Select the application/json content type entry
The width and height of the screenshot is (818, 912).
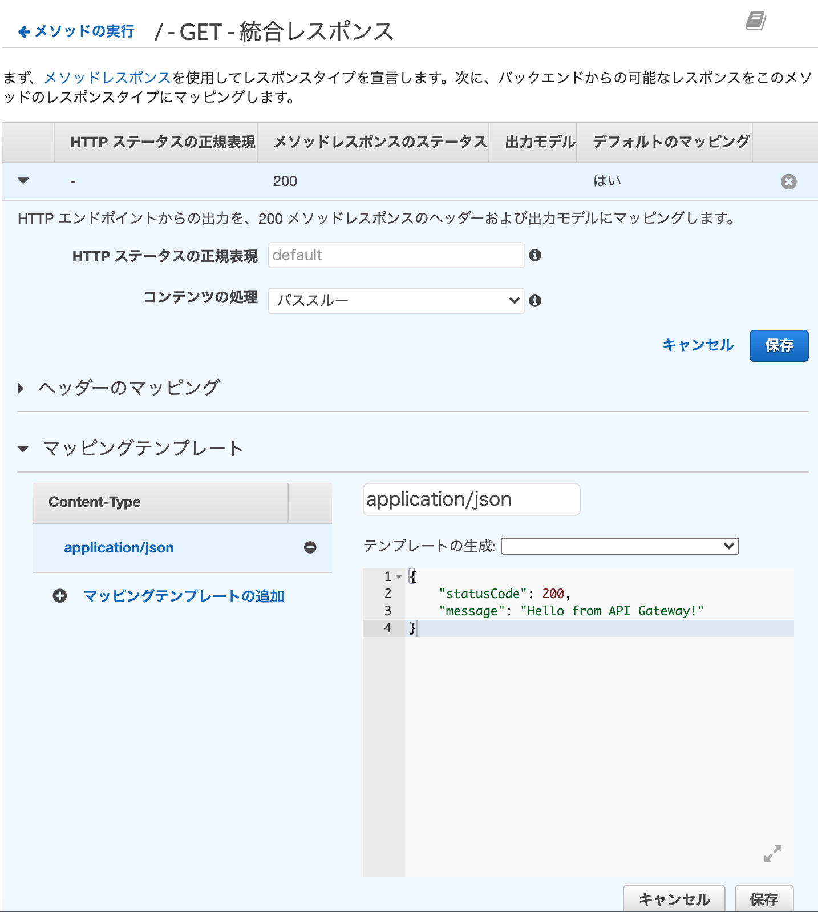click(119, 548)
